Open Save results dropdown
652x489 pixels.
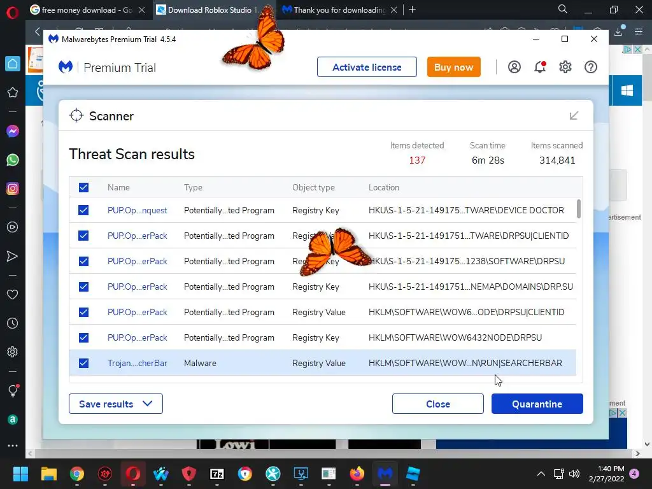pyautogui.click(x=116, y=404)
